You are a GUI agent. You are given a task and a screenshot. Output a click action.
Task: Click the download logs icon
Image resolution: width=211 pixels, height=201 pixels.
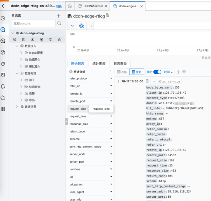tap(178, 72)
